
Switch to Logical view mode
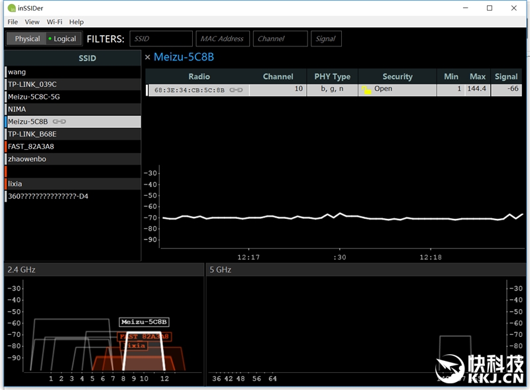(64, 38)
